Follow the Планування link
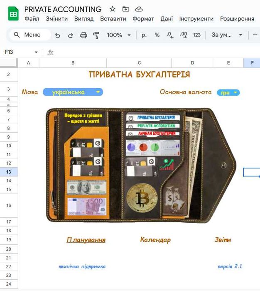The width and height of the screenshot is (260, 291). tap(86, 240)
